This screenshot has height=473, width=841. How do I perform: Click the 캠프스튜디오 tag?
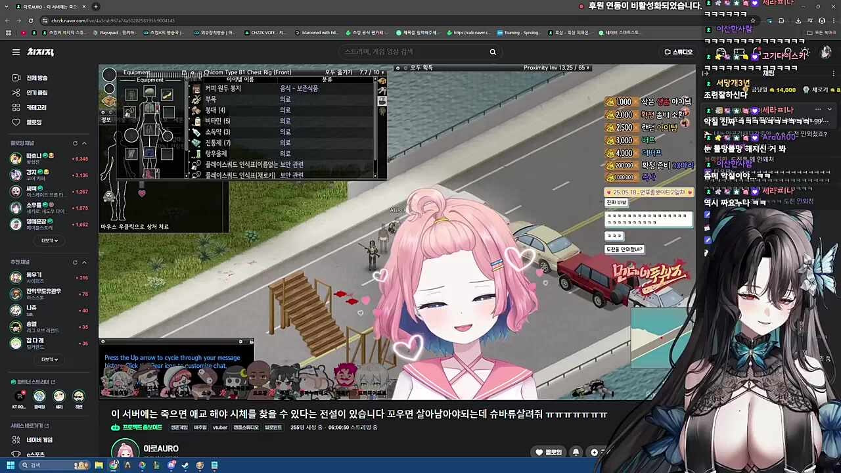[246, 428]
